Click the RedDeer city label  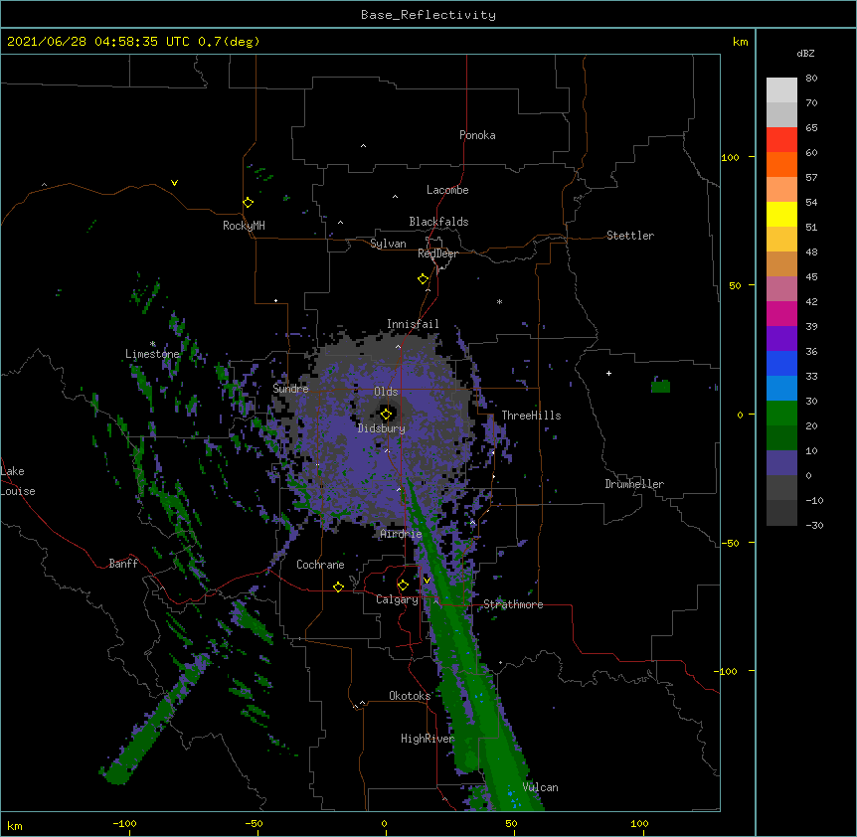point(437,253)
